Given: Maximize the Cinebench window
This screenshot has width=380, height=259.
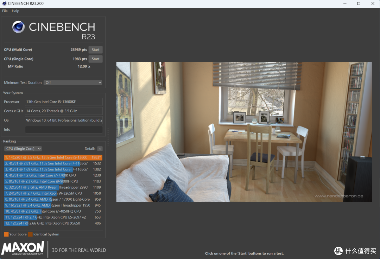Looking at the screenshot, I should point(359,4).
